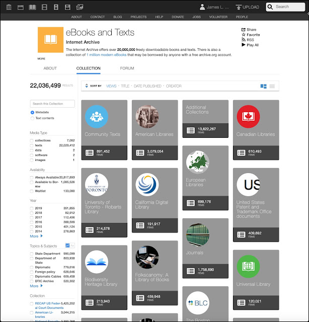Open the Internet Archive home logo icon
Viewport: 309px width, 322px height.
coord(9,7)
